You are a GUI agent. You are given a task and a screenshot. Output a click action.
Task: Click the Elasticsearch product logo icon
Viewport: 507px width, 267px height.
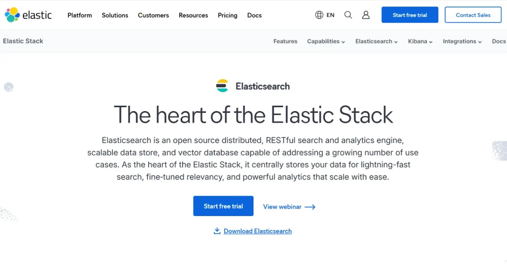(x=222, y=86)
